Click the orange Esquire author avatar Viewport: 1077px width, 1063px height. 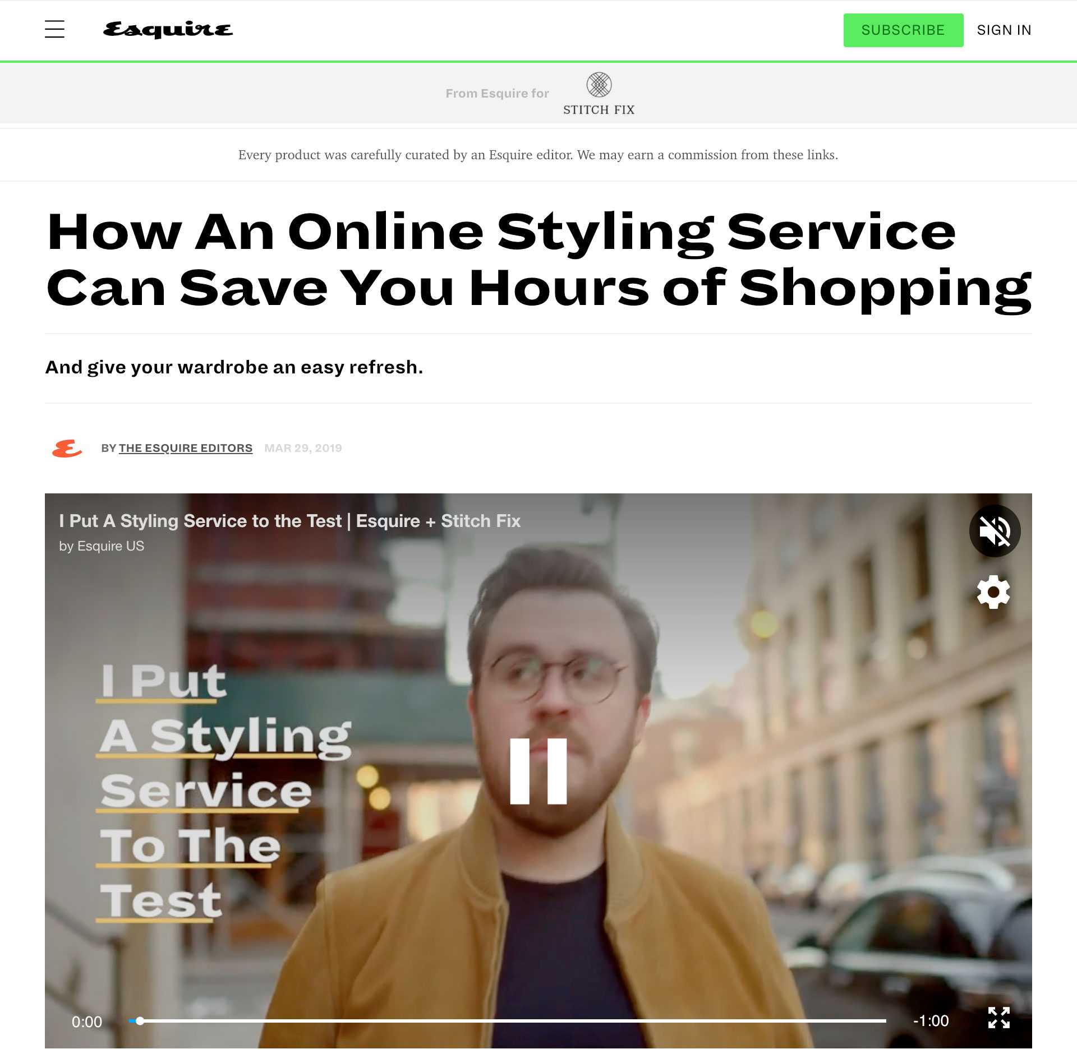click(x=67, y=449)
